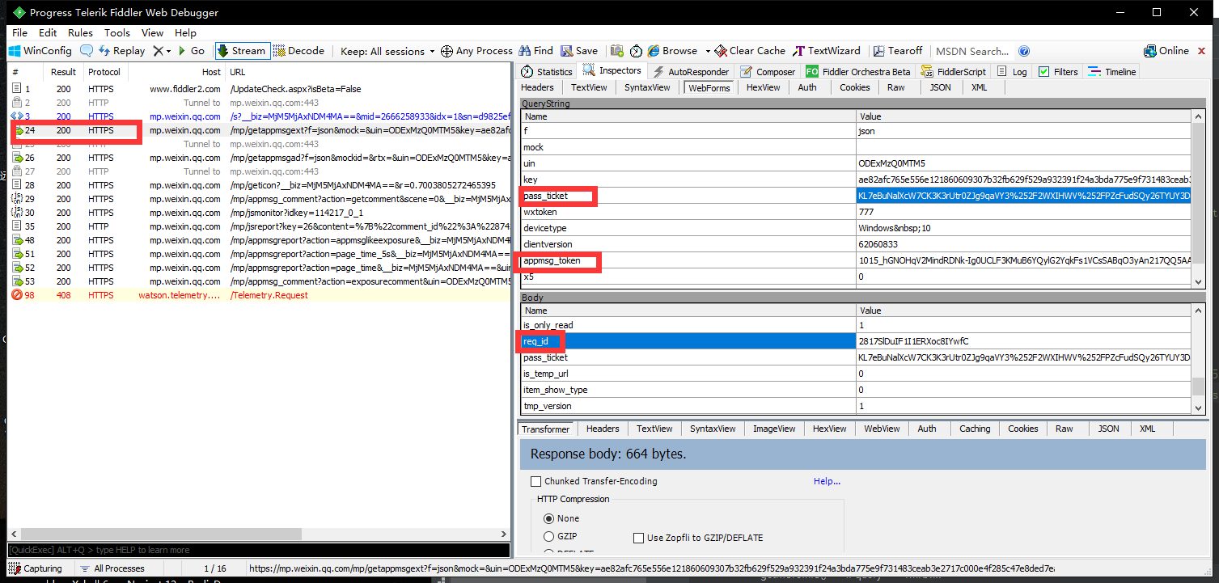This screenshot has height=583, width=1219.
Task: Click the Go resume button
Action: coord(192,51)
